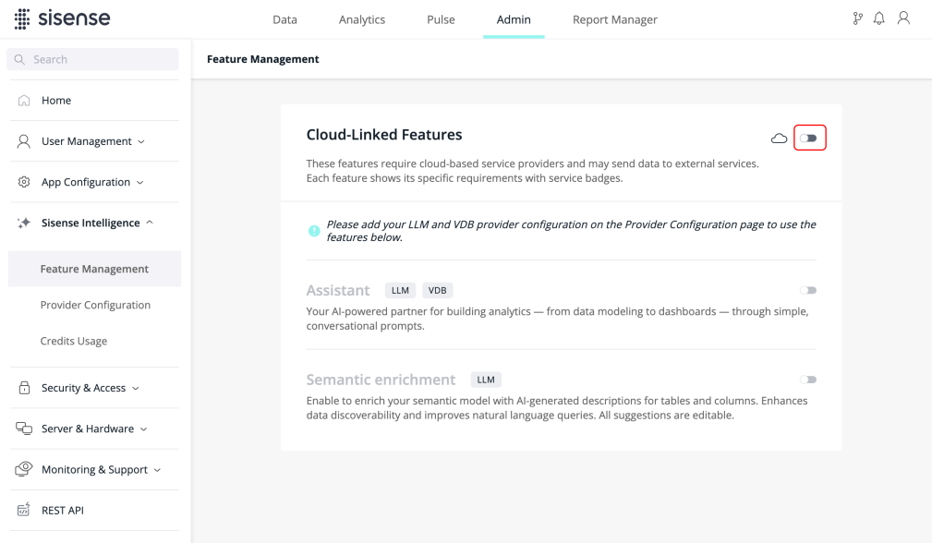Click the Sisense Intelligence label
The height and width of the screenshot is (543, 932).
(x=91, y=223)
